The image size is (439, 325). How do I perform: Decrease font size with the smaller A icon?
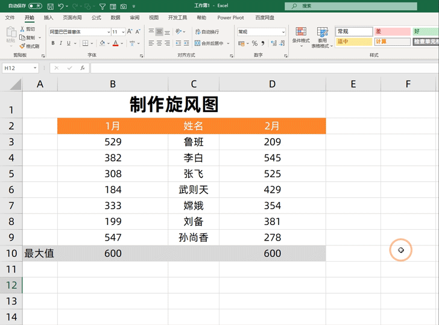(x=137, y=31)
